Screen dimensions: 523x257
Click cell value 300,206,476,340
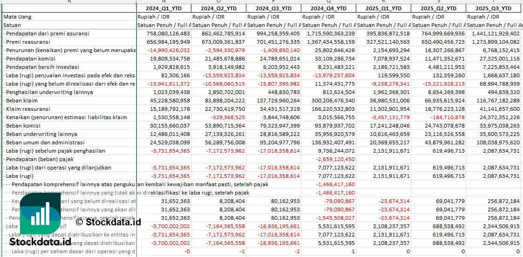coord(333,101)
